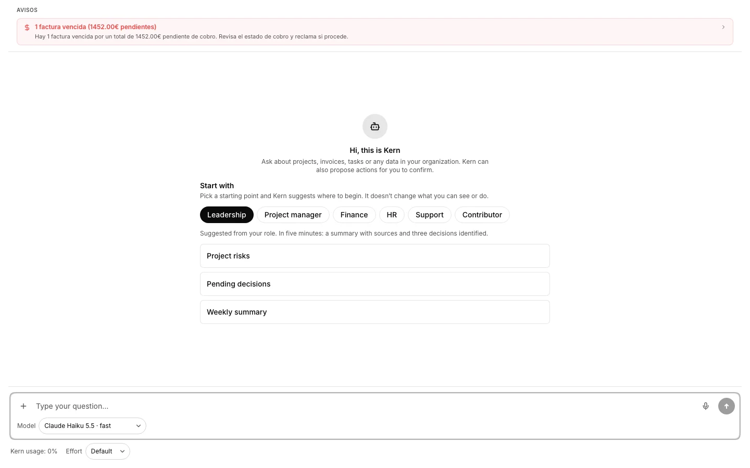Start voice input with microphone icon

(x=706, y=406)
